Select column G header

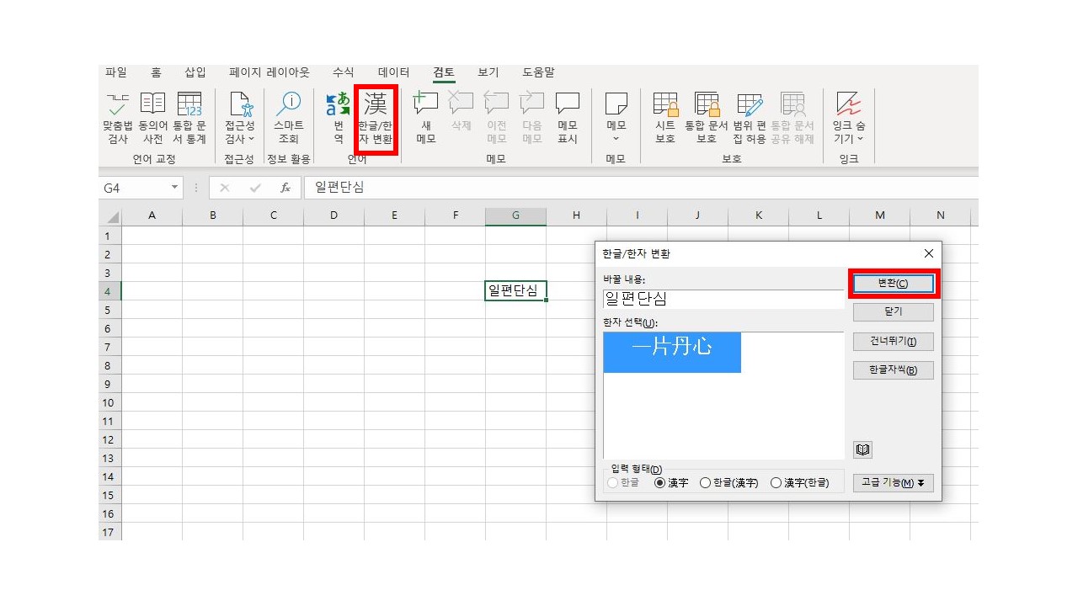click(515, 216)
